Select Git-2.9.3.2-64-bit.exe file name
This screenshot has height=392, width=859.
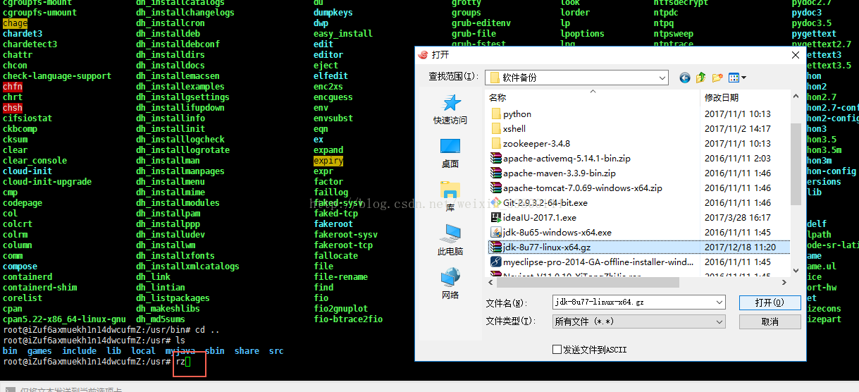coord(545,202)
